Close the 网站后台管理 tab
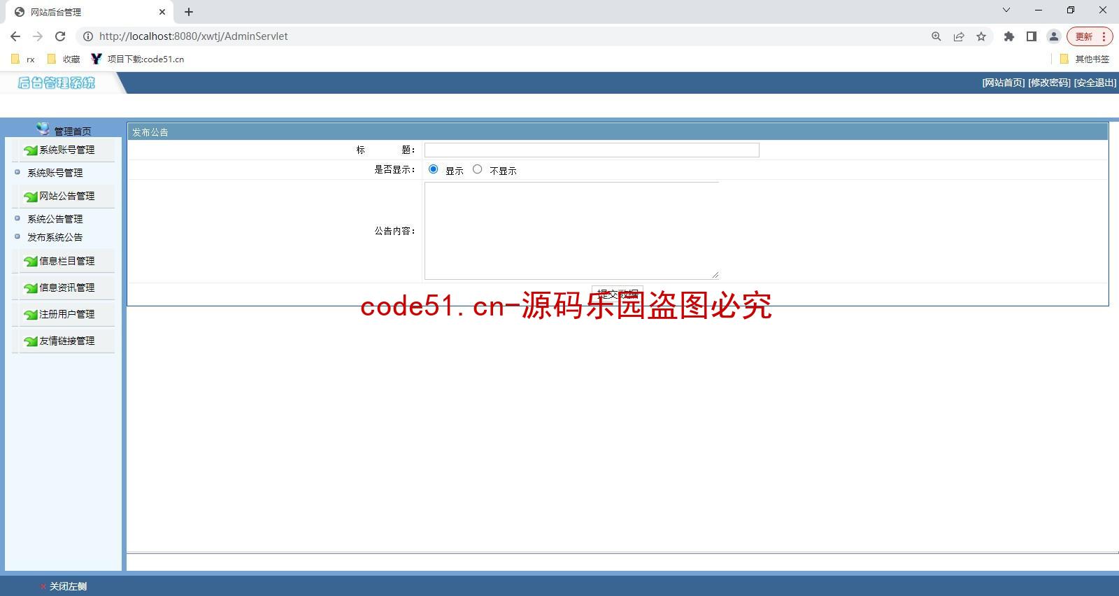1119x596 pixels. click(162, 12)
